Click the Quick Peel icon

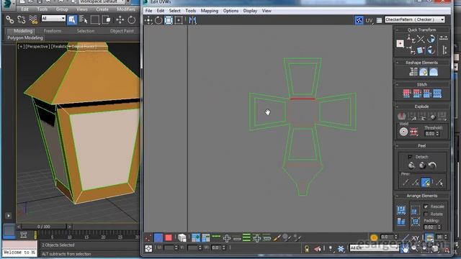point(411,165)
